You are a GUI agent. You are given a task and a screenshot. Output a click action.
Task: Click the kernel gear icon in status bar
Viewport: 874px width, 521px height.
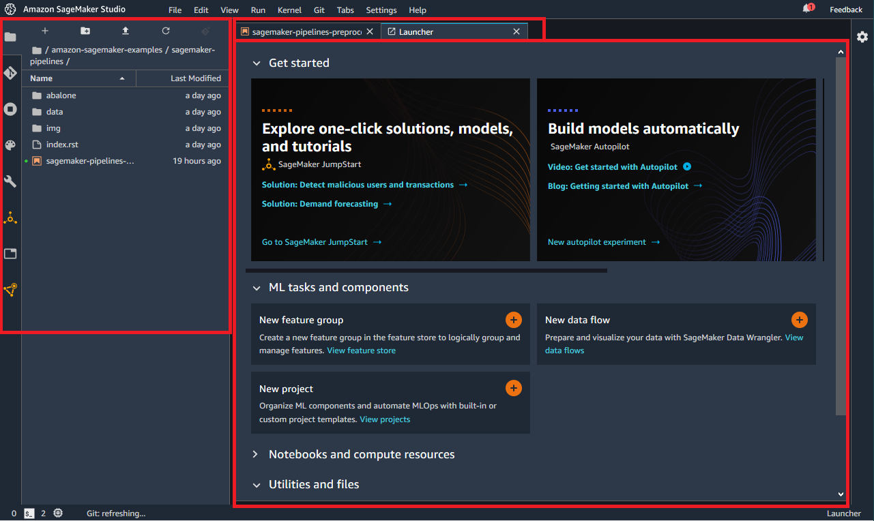tap(58, 513)
